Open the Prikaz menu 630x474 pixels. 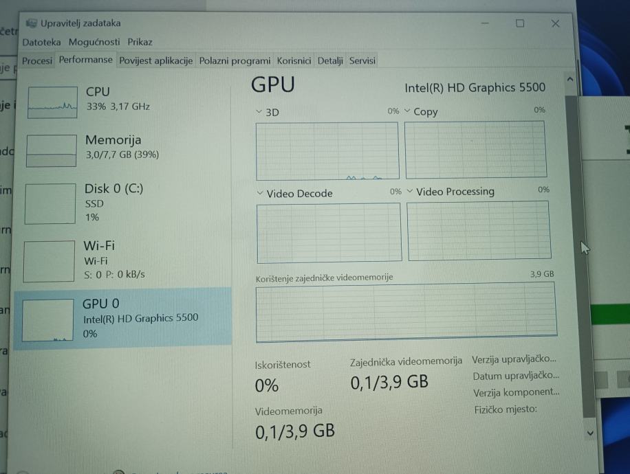140,42
